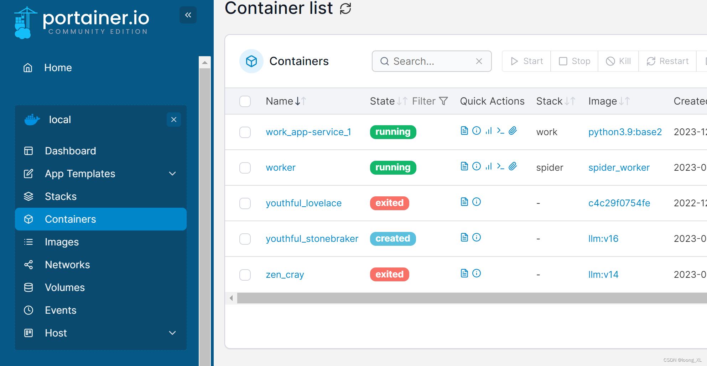Open exec console for worker

click(500, 166)
